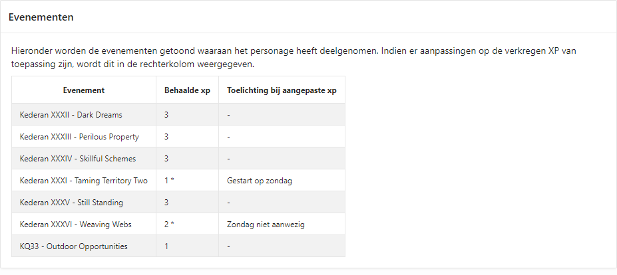This screenshot has height=275, width=617.
Task: Click Kederan XXXIII - Perilous Property event
Action: pos(79,137)
